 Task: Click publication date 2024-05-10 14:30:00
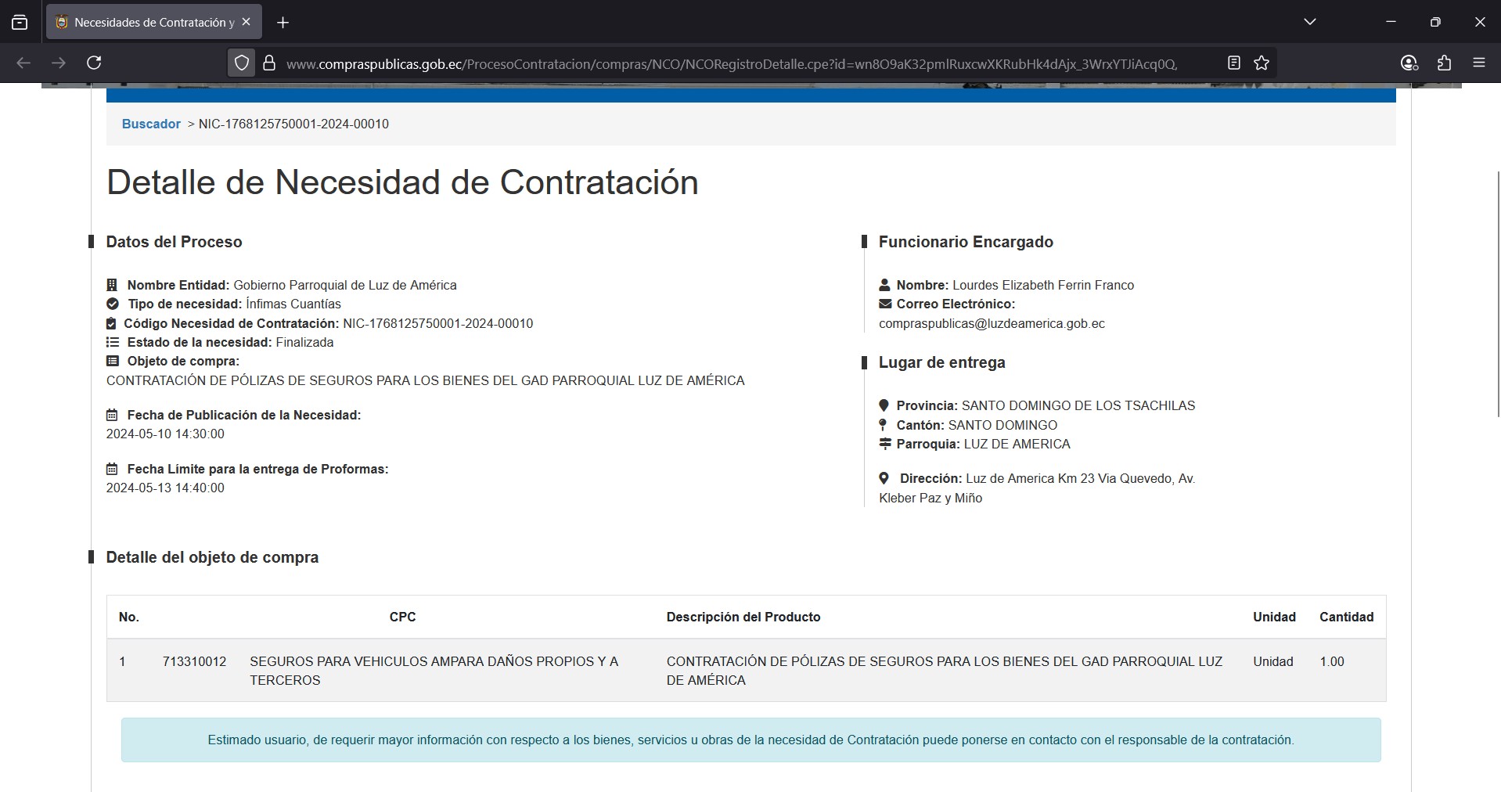165,434
